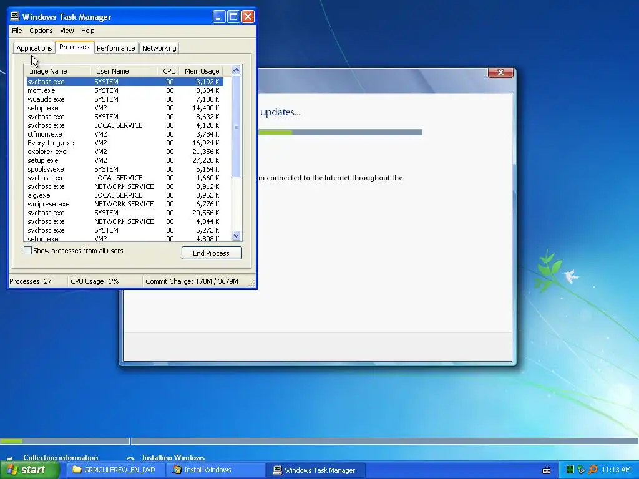Click the End Process button

(x=212, y=253)
